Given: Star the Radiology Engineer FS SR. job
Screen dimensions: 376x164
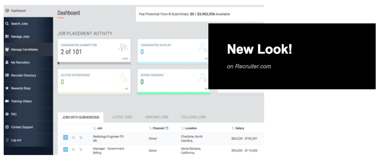Looking at the screenshot, I should tap(73, 137).
